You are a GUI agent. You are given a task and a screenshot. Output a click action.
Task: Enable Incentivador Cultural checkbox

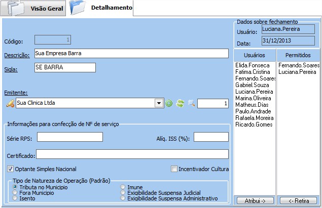coord(174,169)
